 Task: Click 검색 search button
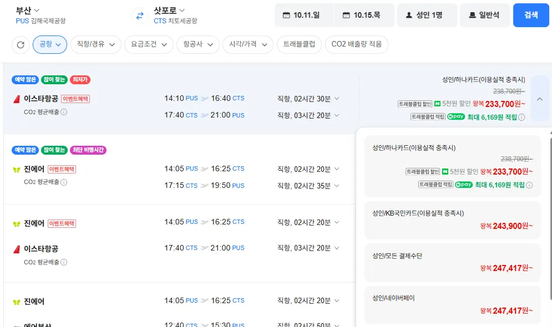coord(531,15)
